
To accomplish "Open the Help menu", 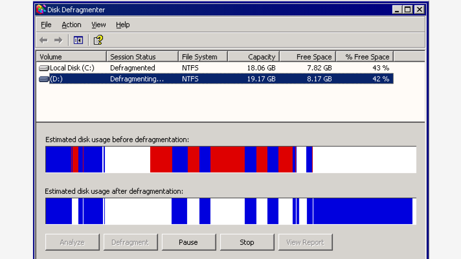I will pyautogui.click(x=123, y=25).
